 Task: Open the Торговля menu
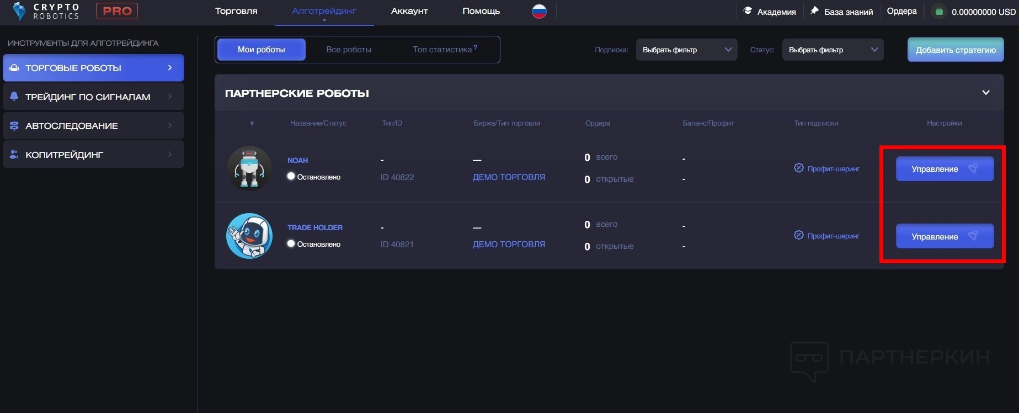[236, 11]
